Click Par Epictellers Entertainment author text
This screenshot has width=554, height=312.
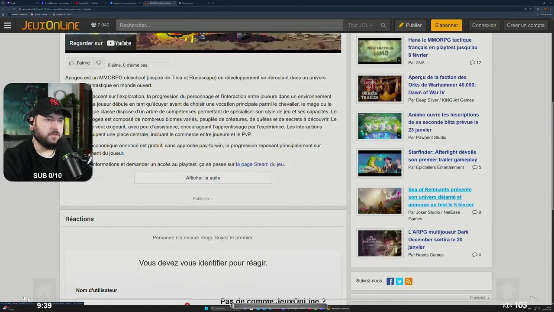coord(436,167)
